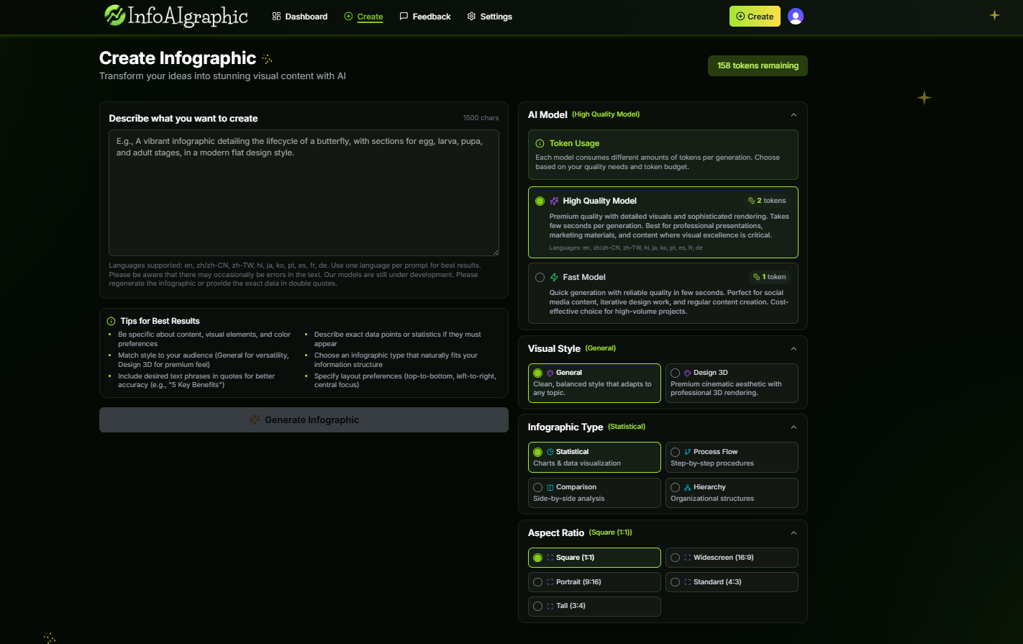1023x644 pixels.
Task: Collapse the Infographic Type section
Action: [794, 427]
